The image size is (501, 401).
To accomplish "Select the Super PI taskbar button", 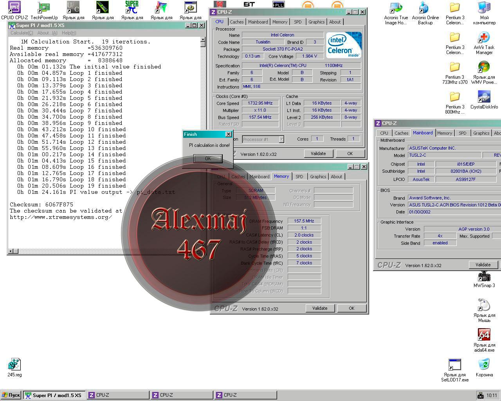I will pyautogui.click(x=54, y=395).
